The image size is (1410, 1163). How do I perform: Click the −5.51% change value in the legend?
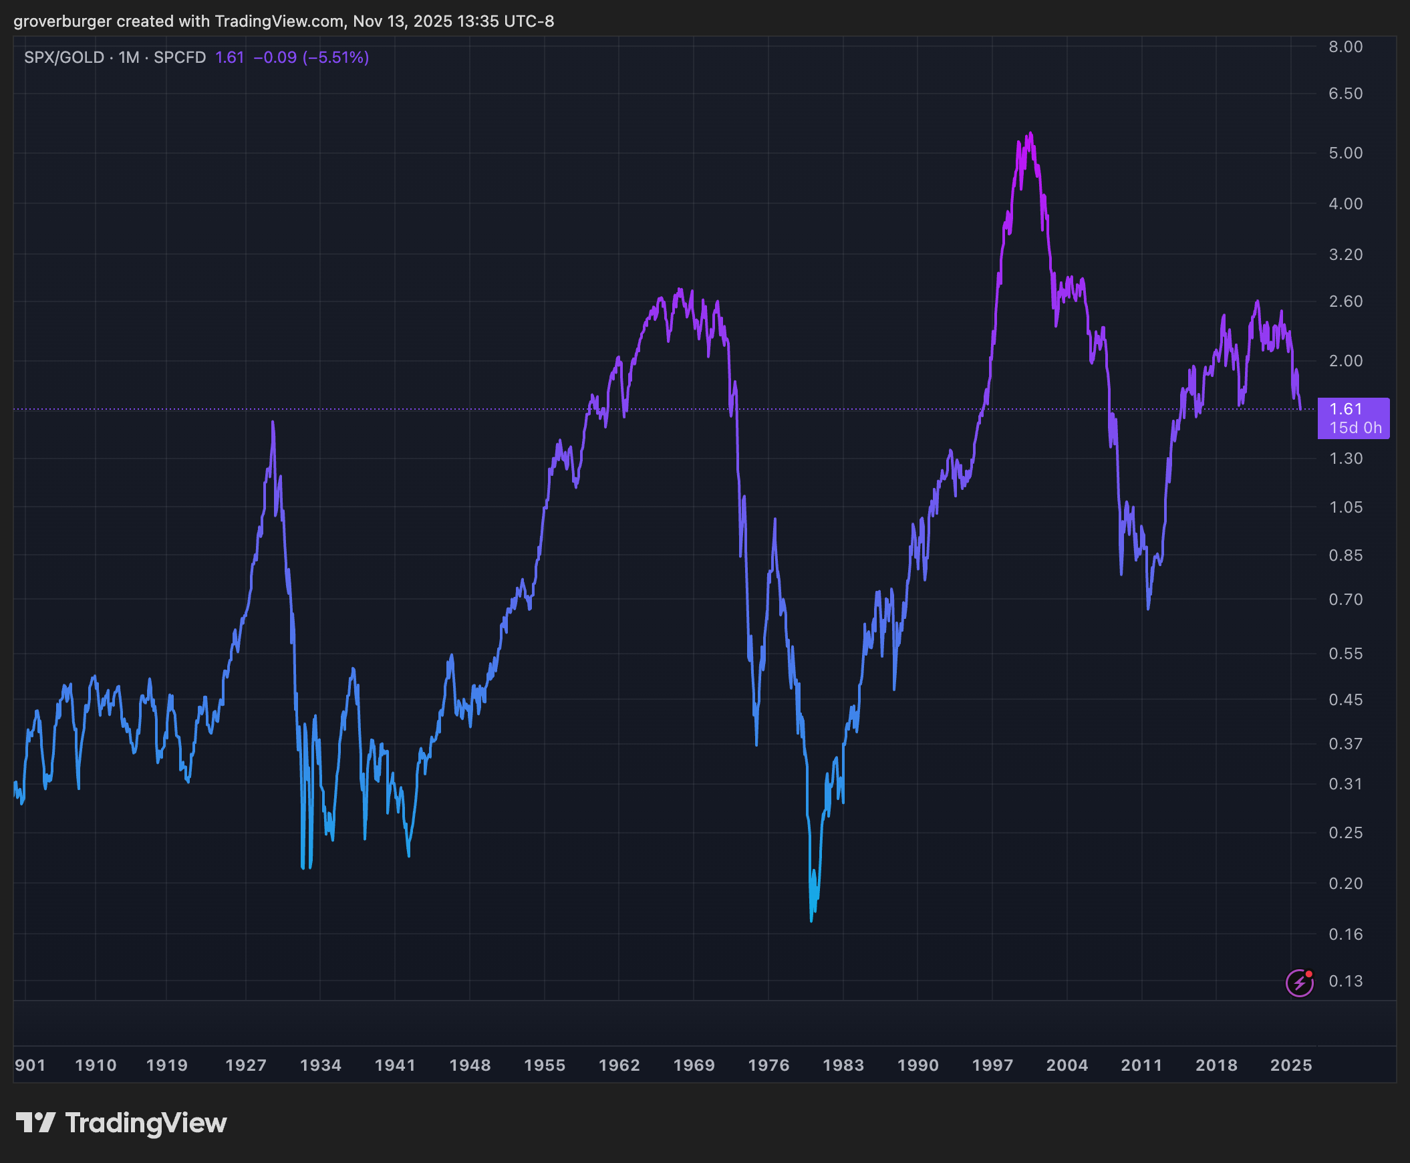tap(335, 57)
